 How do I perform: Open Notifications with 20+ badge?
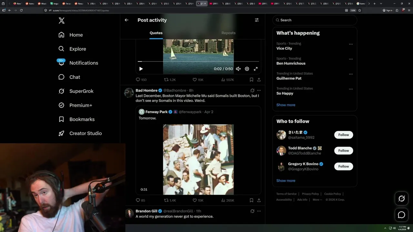point(78,63)
